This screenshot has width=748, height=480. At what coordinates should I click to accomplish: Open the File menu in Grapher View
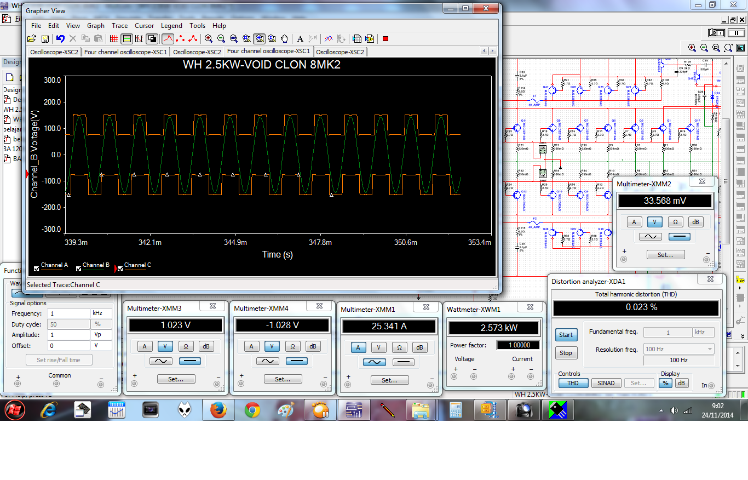(36, 26)
